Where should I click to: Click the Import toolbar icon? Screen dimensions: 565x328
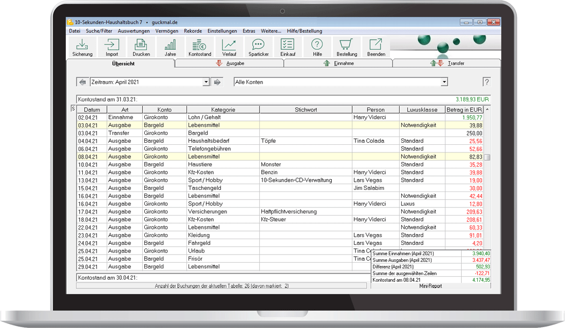[111, 47]
